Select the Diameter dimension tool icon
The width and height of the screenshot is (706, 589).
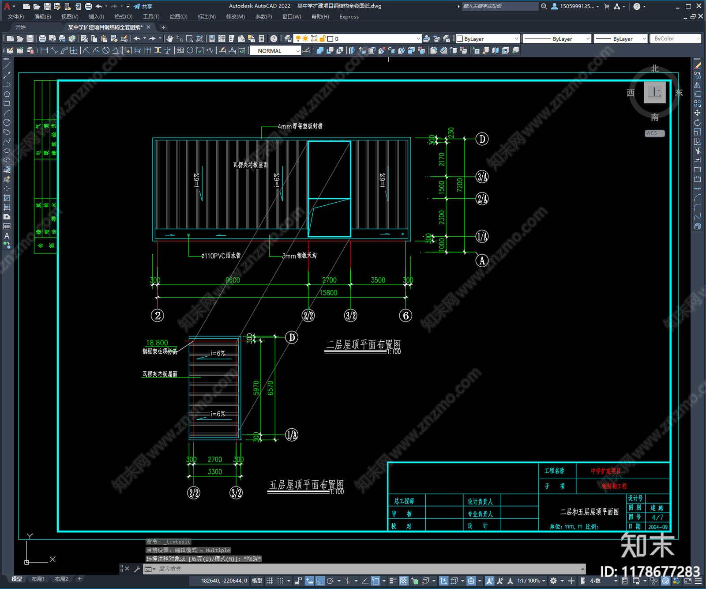[106, 50]
